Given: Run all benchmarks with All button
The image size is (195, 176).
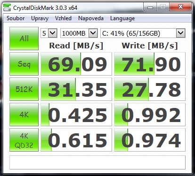Looking at the screenshot, I should (x=24, y=38).
